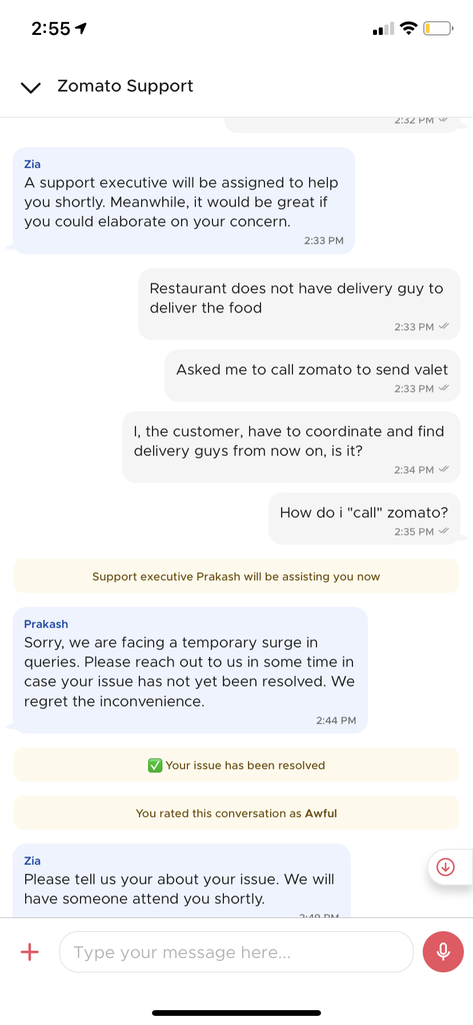Tap the home indicator bar at bottom
The image size is (473, 1025).
tap(236, 1012)
